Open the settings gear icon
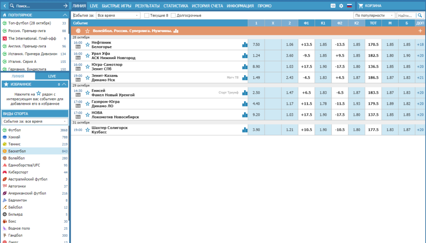426x243 pixels. point(341,6)
